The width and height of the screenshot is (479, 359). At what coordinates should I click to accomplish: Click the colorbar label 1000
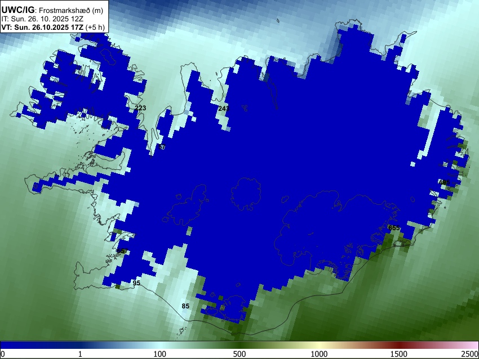[x=319, y=354]
